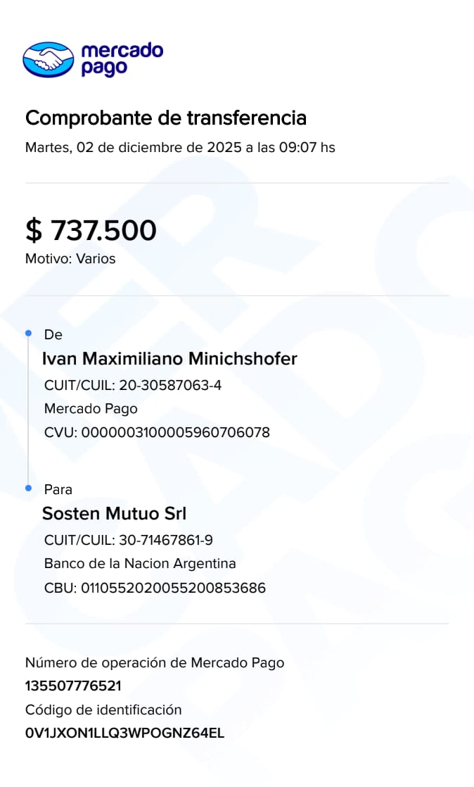Click the "Motivo: Varios" text
This screenshot has height=787, width=474.
click(70, 258)
